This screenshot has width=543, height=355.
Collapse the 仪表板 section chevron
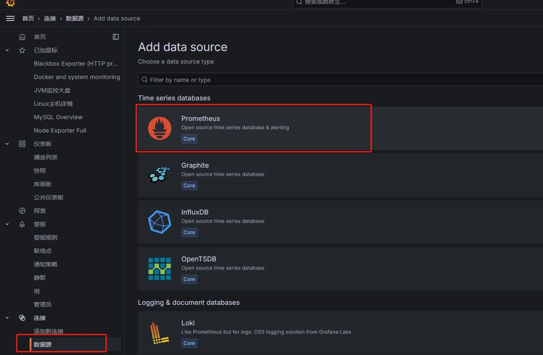[x=7, y=144]
